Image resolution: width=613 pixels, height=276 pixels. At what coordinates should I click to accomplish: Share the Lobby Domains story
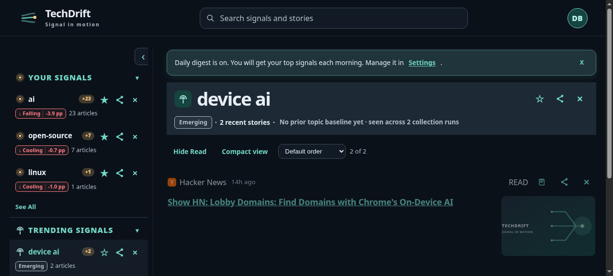(564, 182)
